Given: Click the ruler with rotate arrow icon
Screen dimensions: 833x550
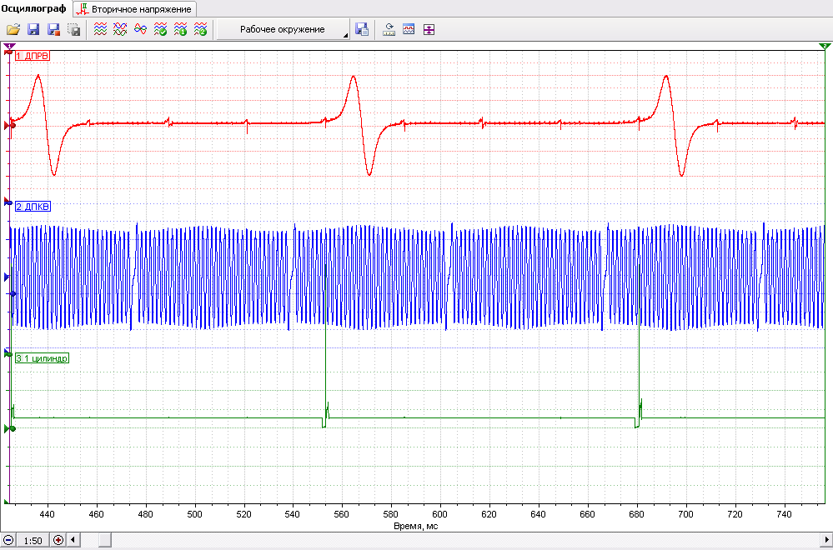Looking at the screenshot, I should pos(389,30).
